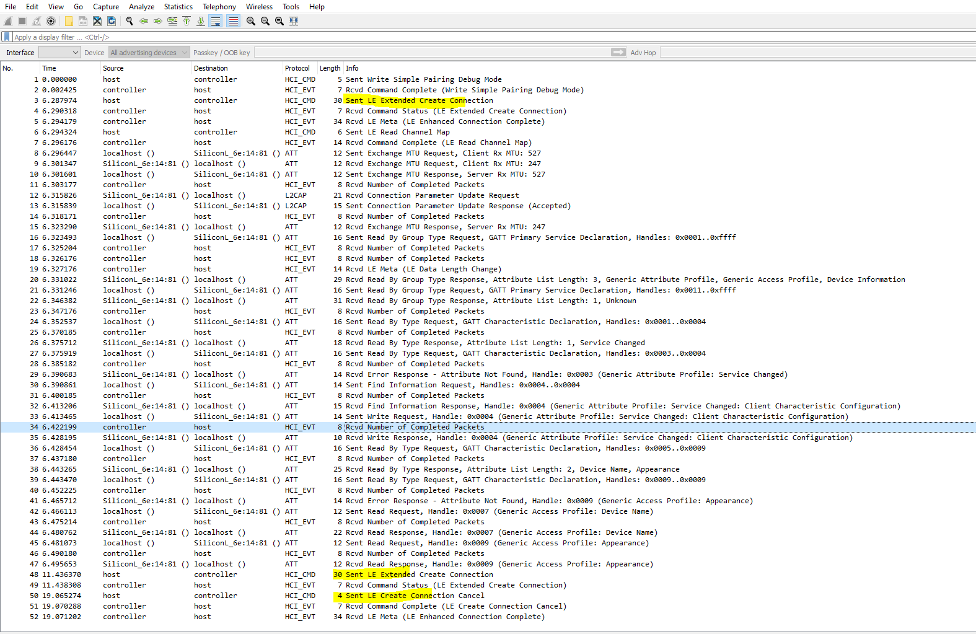Zoom in packet list text
Viewport: 976px width, 634px height.
tap(251, 21)
